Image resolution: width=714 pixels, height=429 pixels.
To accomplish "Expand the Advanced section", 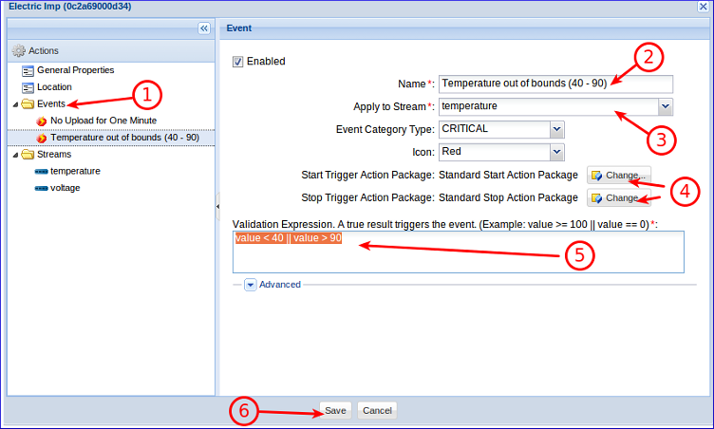I will click(250, 285).
